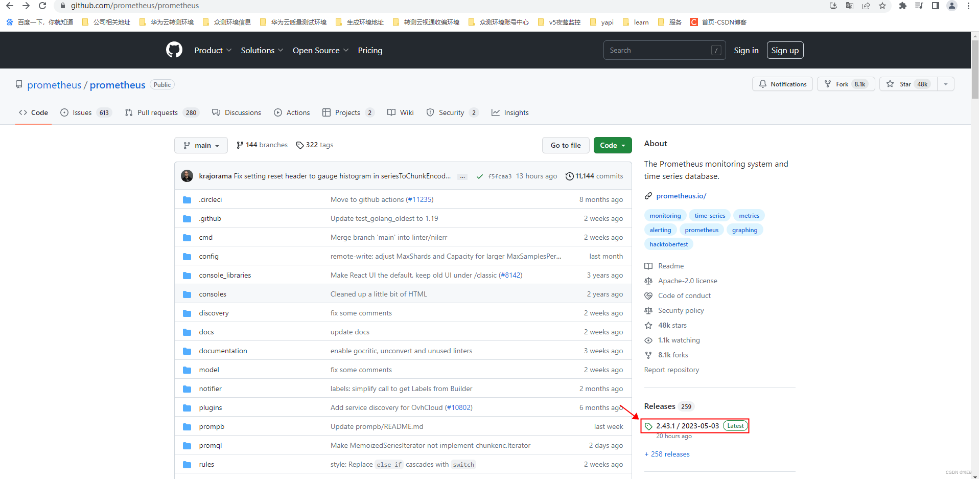Click the eye icon beside 1.1k watching
The width and height of the screenshot is (979, 479).
tap(648, 340)
